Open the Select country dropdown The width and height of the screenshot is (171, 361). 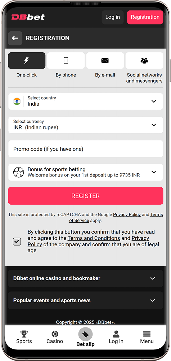86,101
